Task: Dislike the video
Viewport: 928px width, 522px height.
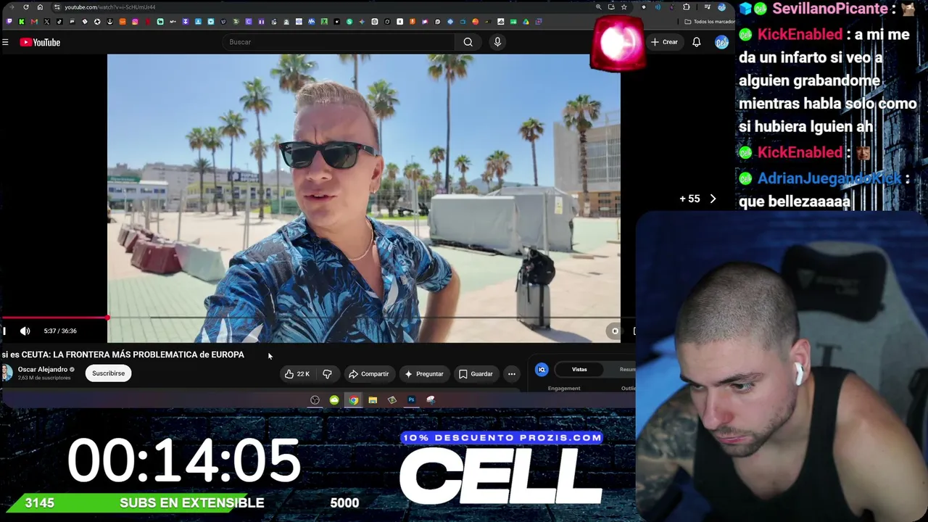Action: (x=327, y=374)
